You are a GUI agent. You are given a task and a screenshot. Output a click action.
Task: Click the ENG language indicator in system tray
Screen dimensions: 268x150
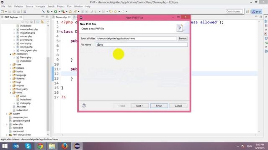pyautogui.click(x=249, y=146)
